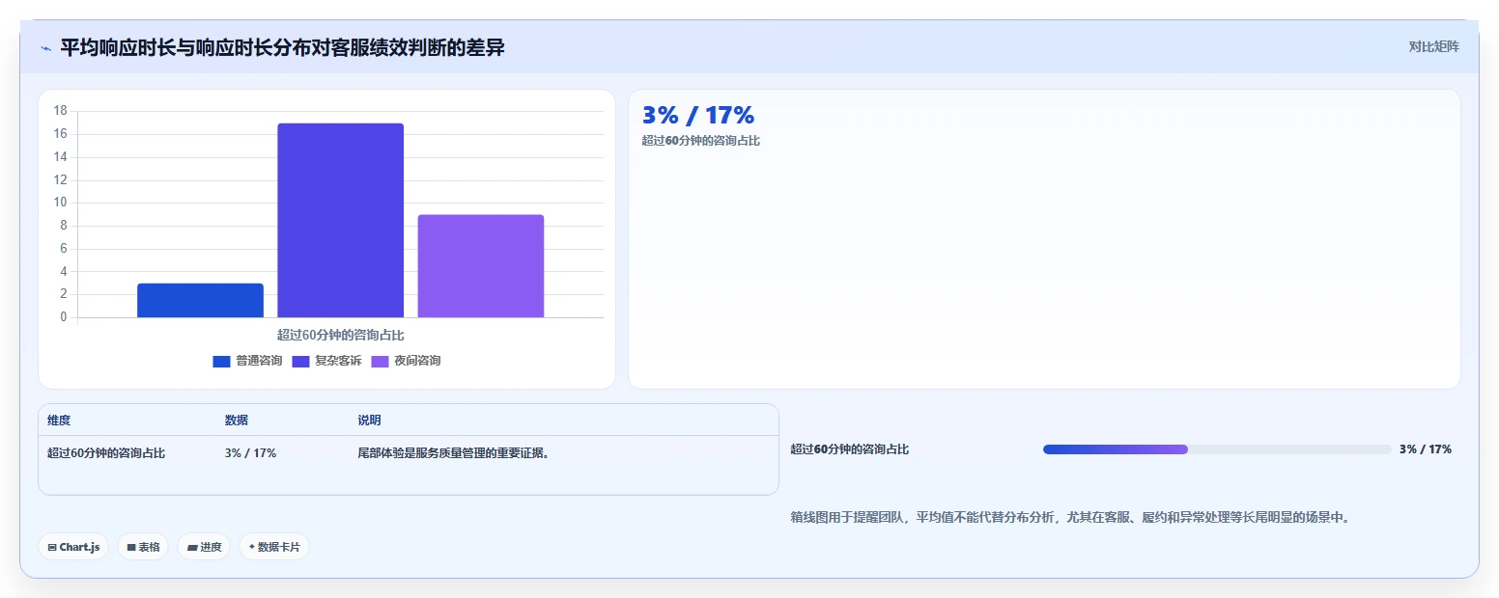Click the 数据卡片 tag chip
Screen dimensions: 1499x598
tap(274, 547)
